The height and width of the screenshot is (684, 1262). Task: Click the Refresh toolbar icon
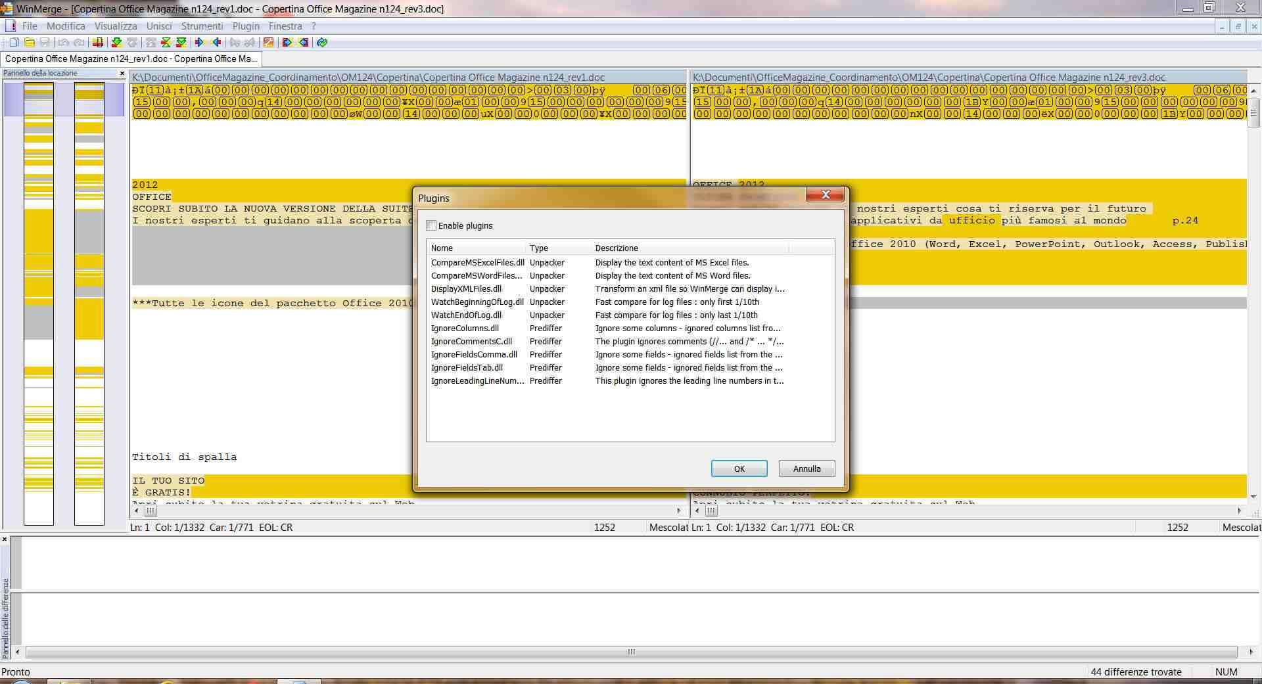click(x=322, y=43)
